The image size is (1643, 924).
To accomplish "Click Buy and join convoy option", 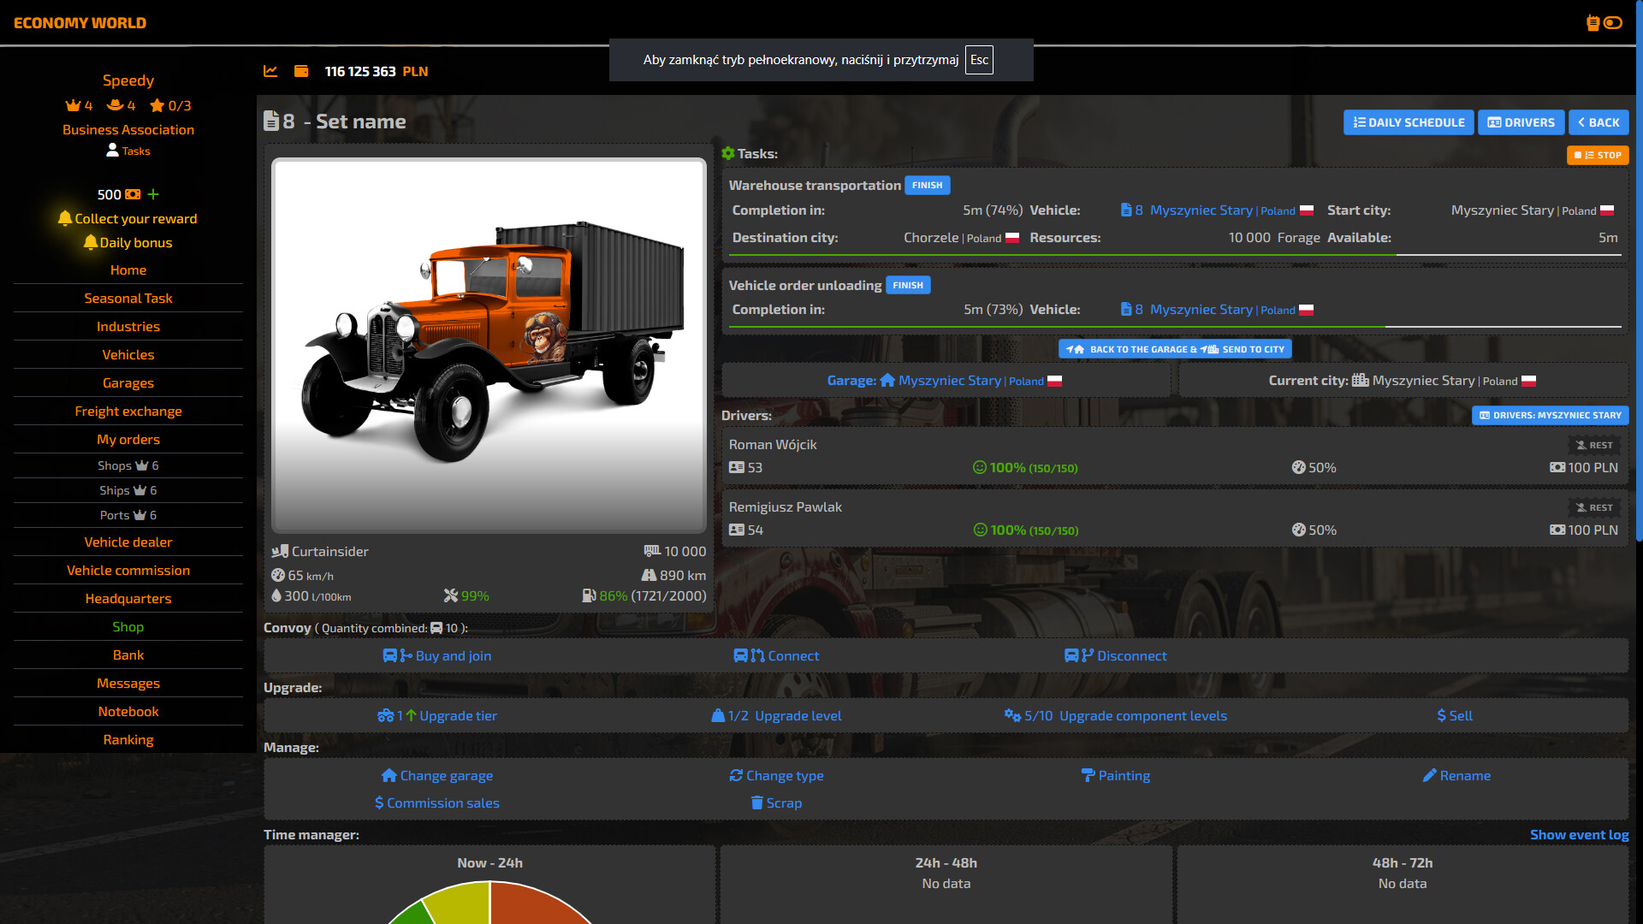I will (436, 656).
